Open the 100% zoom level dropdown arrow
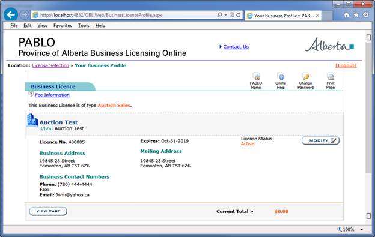Viewport: 375px width, 237px height. tap(362, 230)
